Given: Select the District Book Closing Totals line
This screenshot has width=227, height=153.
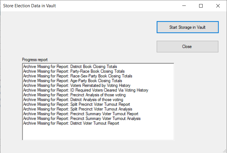Looking at the screenshot, I should coord(70,66).
